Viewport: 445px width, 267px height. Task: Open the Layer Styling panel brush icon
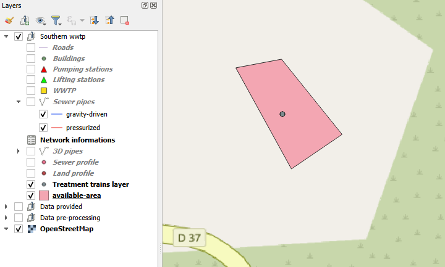click(9, 20)
